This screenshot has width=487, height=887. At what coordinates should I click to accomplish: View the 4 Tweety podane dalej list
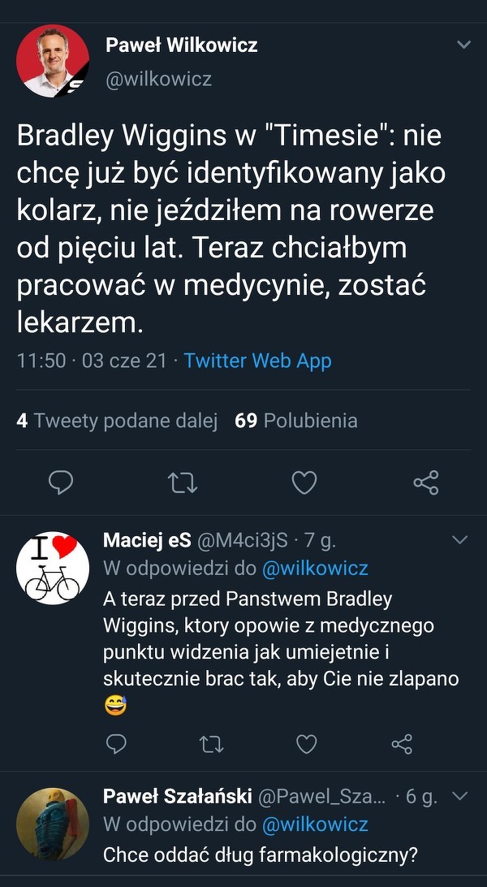coord(117,421)
